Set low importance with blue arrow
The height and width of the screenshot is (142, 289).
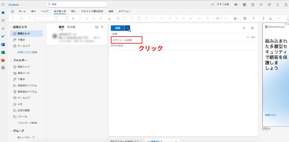[271, 18]
